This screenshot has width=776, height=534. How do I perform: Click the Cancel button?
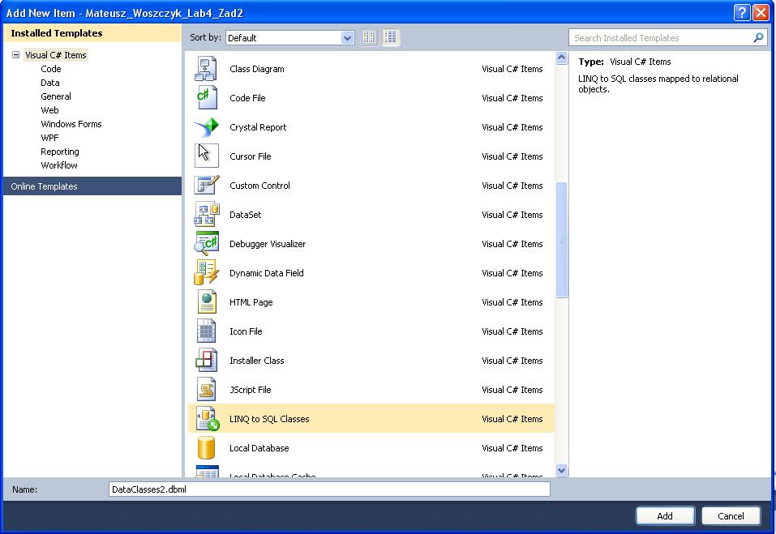click(731, 516)
